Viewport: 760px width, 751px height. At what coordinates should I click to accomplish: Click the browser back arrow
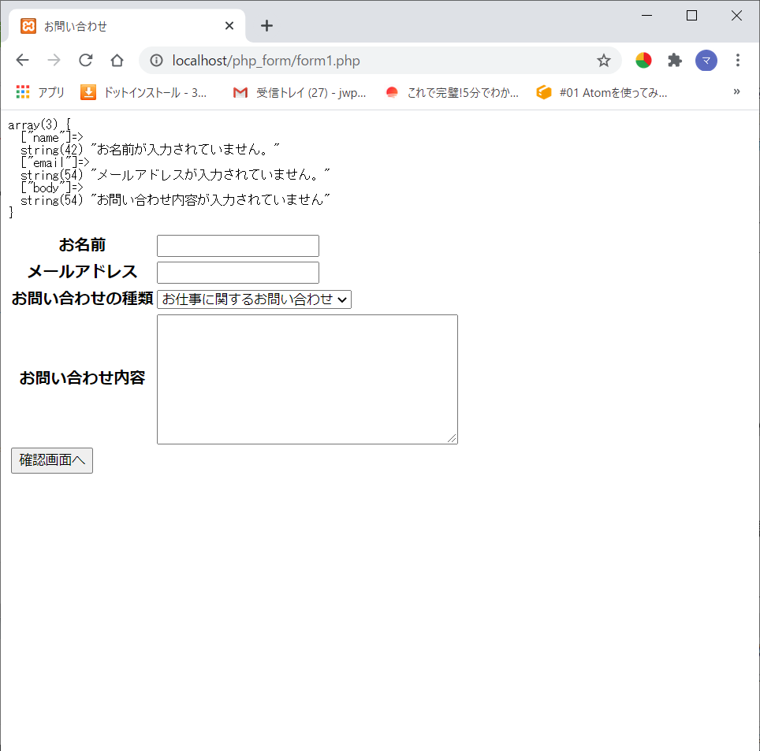pos(23,60)
